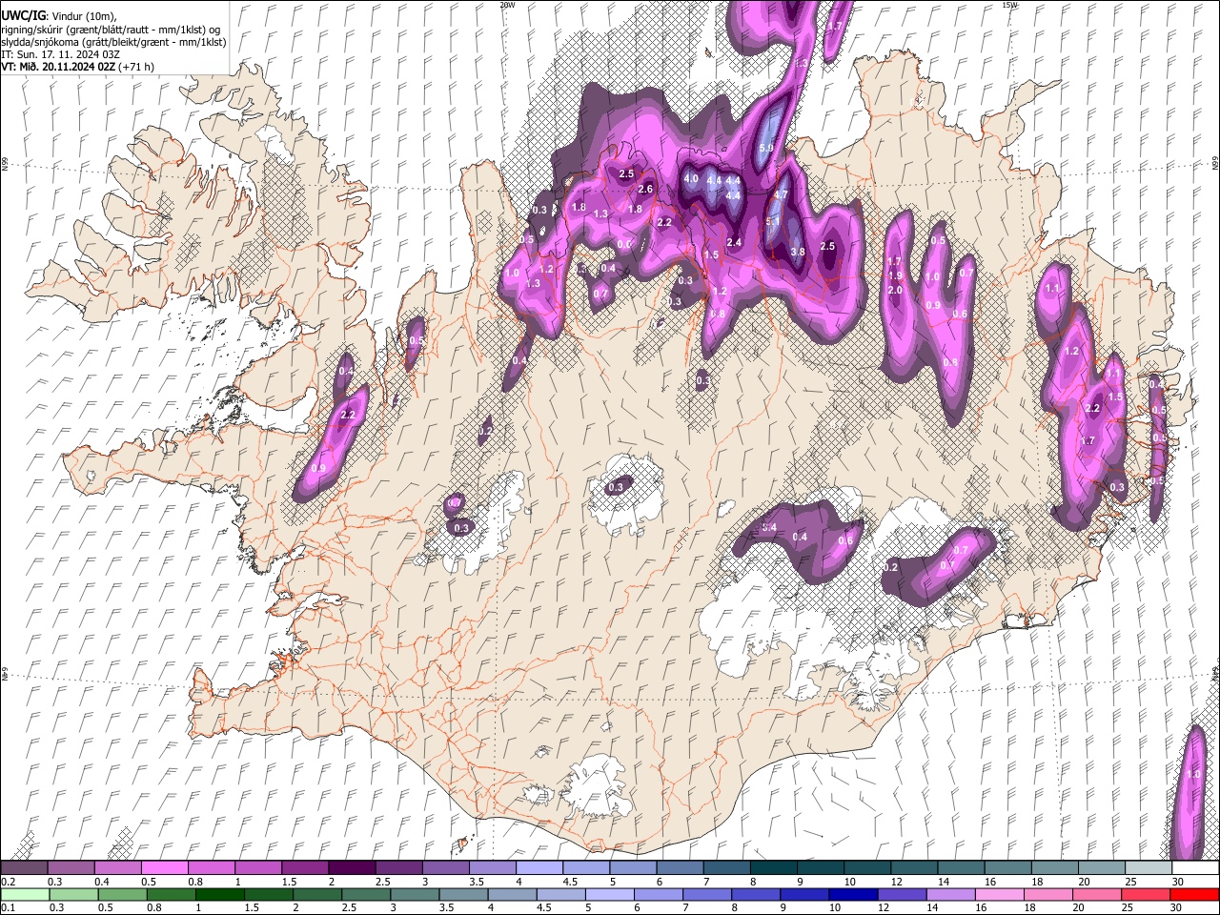The height and width of the screenshot is (915, 1220).
Task: Click the bright pink 0.5–0.8 swatch in the top legend row
Action: tap(164, 867)
